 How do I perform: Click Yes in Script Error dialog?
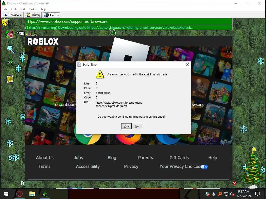coord(126,126)
